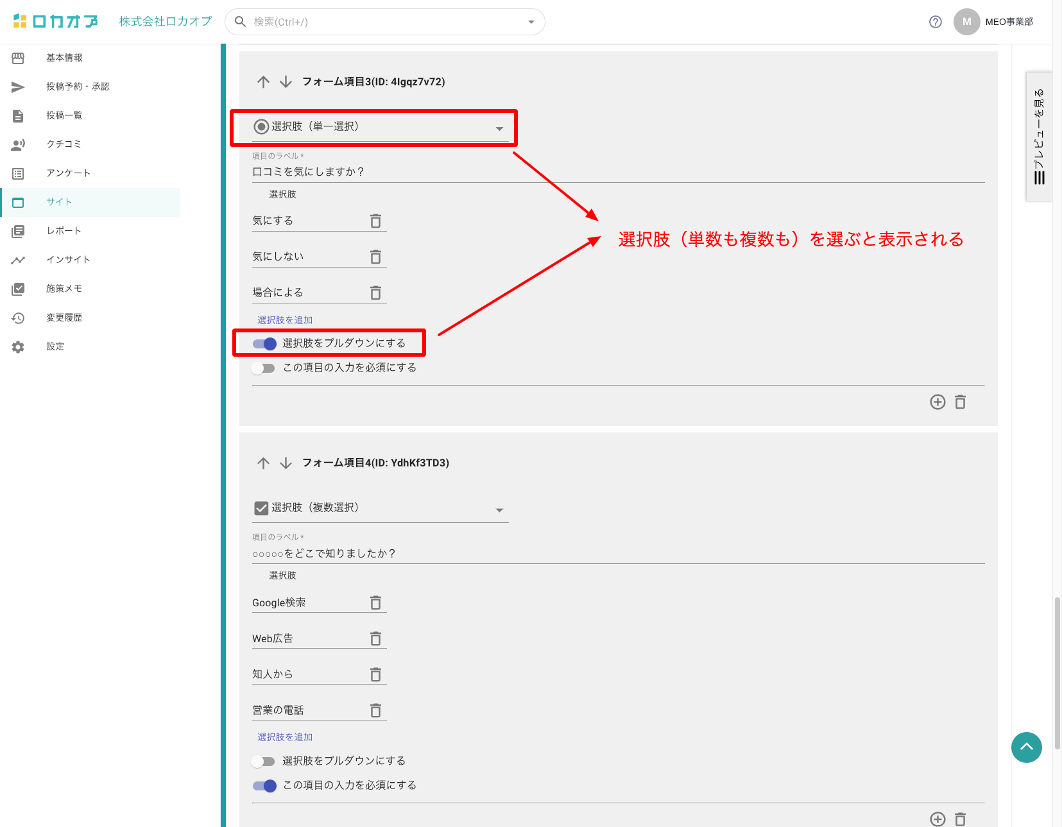Delete the 気にする choice with its trash icon

tap(375, 221)
